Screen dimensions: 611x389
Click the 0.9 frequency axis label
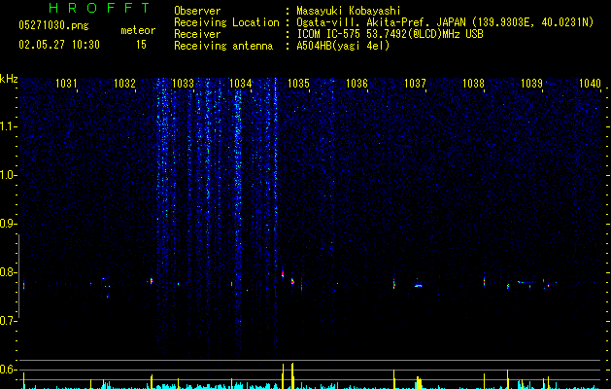(9, 224)
